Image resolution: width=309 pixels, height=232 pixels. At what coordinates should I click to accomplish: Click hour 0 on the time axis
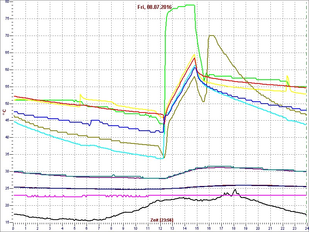coord(13,227)
